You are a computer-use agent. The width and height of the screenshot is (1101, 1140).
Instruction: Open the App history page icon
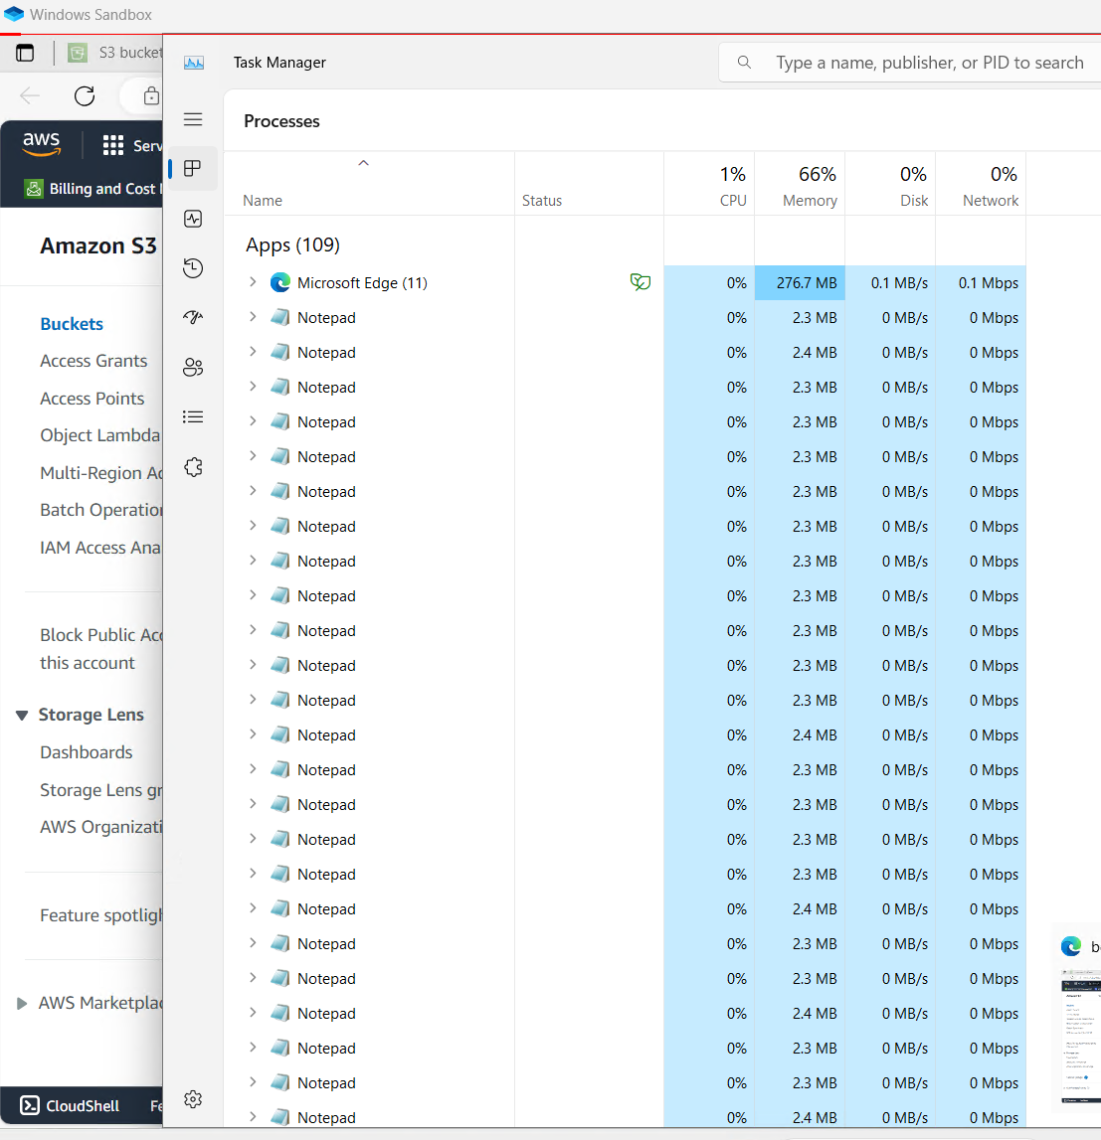click(x=193, y=268)
